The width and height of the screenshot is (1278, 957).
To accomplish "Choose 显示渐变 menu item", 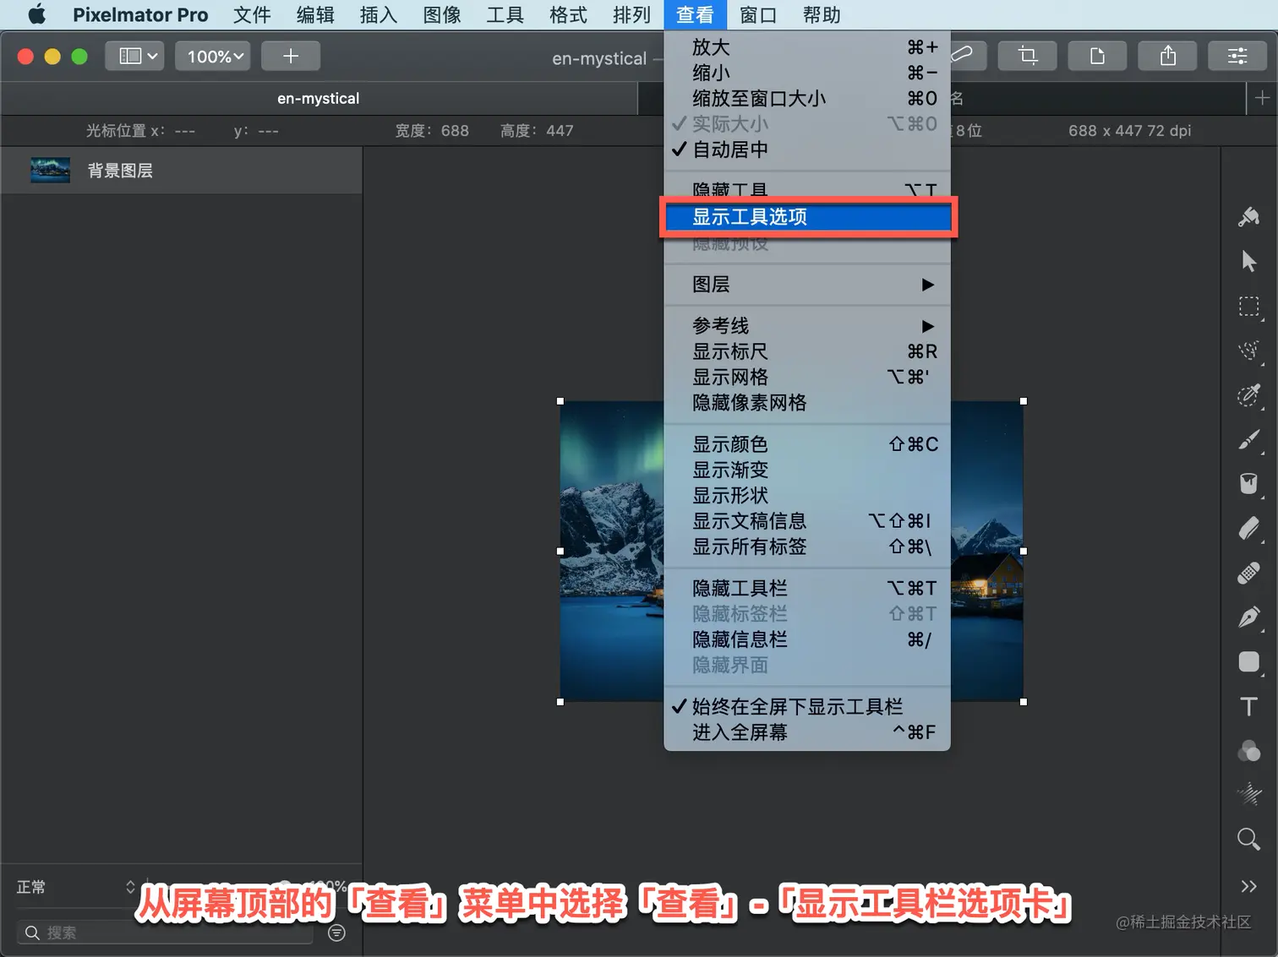I will click(x=806, y=470).
